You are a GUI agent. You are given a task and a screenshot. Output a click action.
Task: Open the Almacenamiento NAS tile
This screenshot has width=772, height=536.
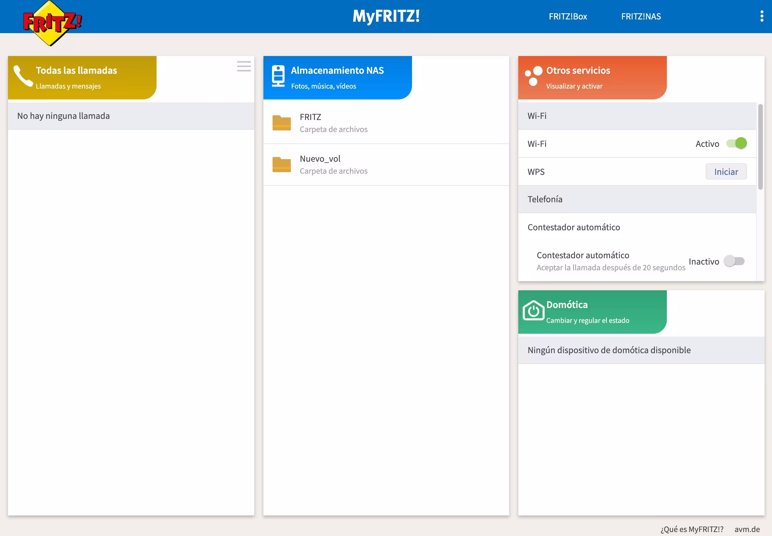(337, 78)
